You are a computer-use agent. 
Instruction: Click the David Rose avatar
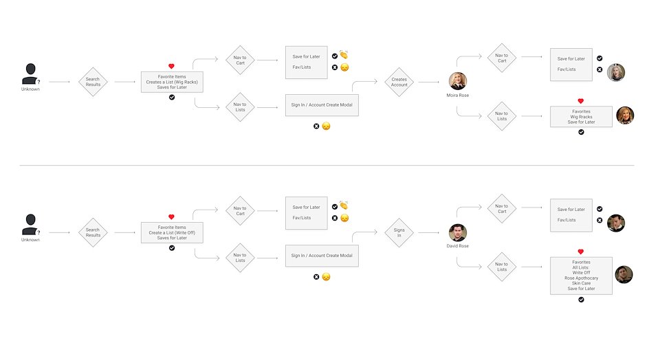click(458, 233)
